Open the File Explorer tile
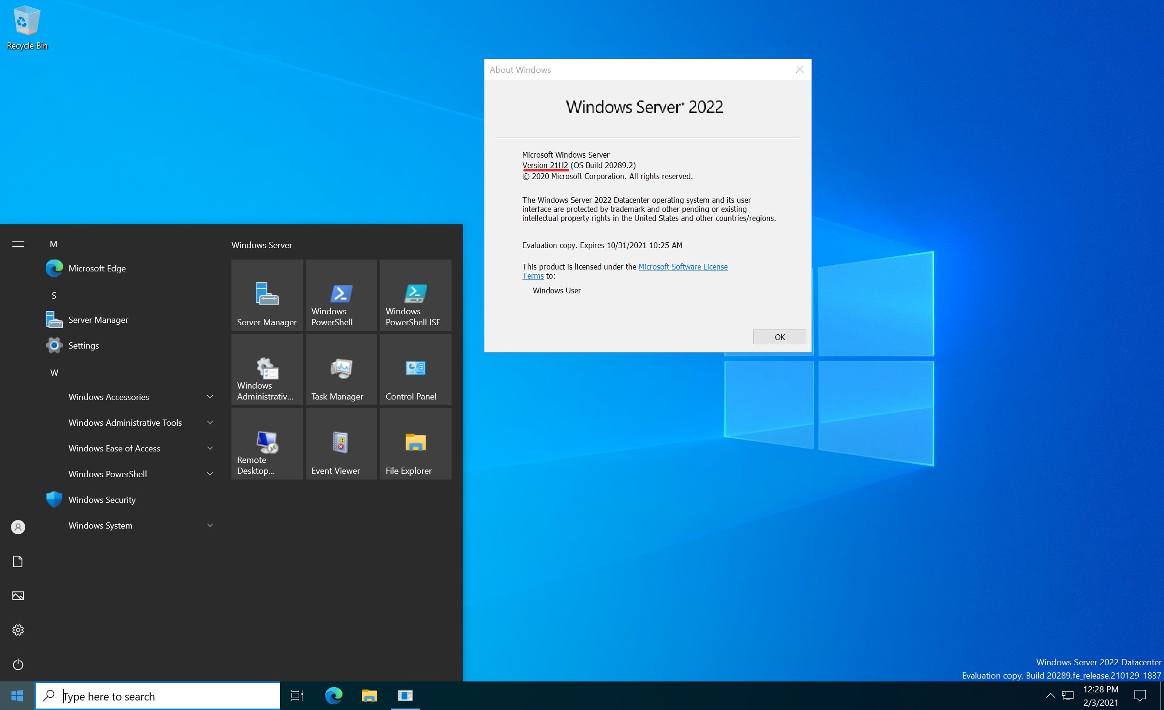This screenshot has width=1164, height=710. pyautogui.click(x=415, y=444)
